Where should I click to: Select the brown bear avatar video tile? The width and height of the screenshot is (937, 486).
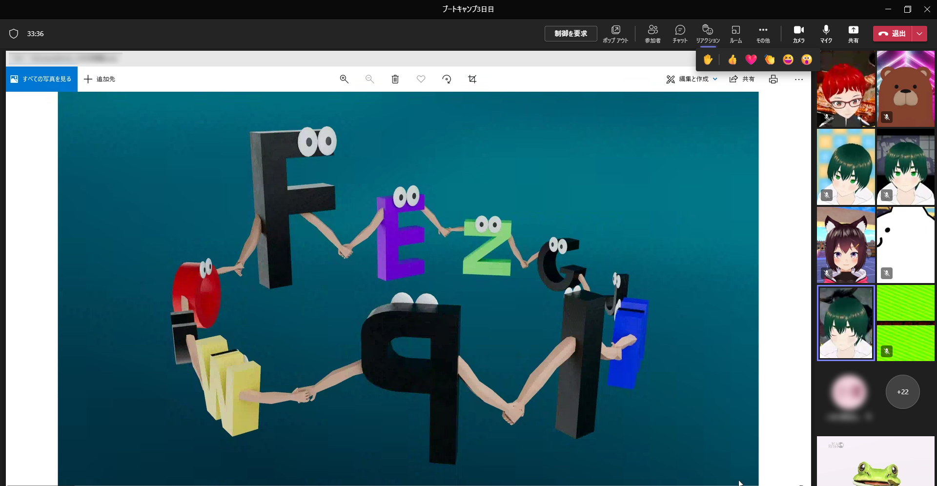point(906,89)
